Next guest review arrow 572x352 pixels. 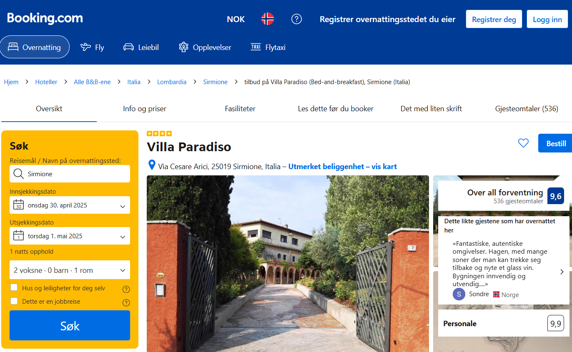pos(562,272)
